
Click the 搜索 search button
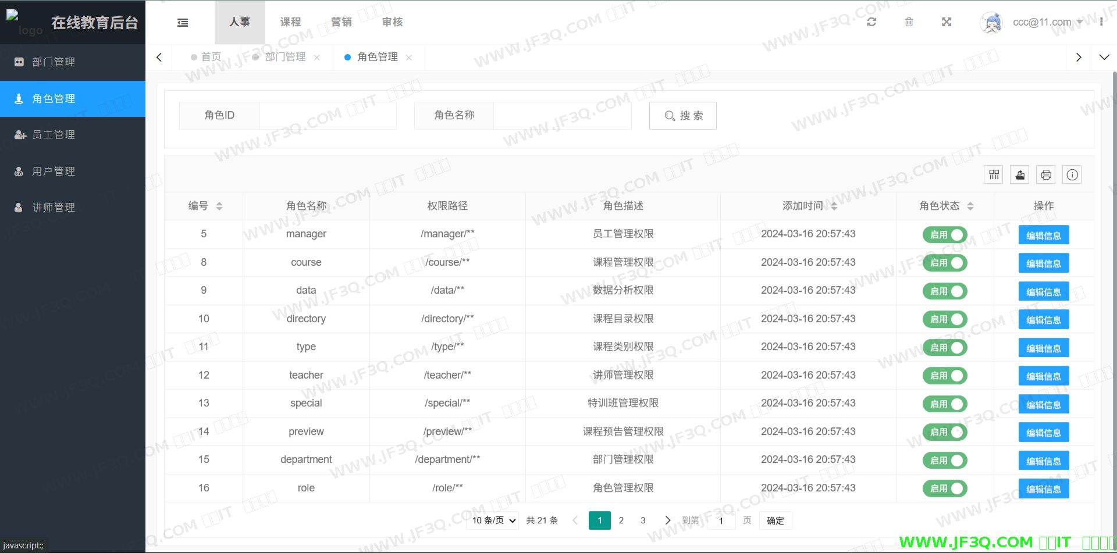682,116
